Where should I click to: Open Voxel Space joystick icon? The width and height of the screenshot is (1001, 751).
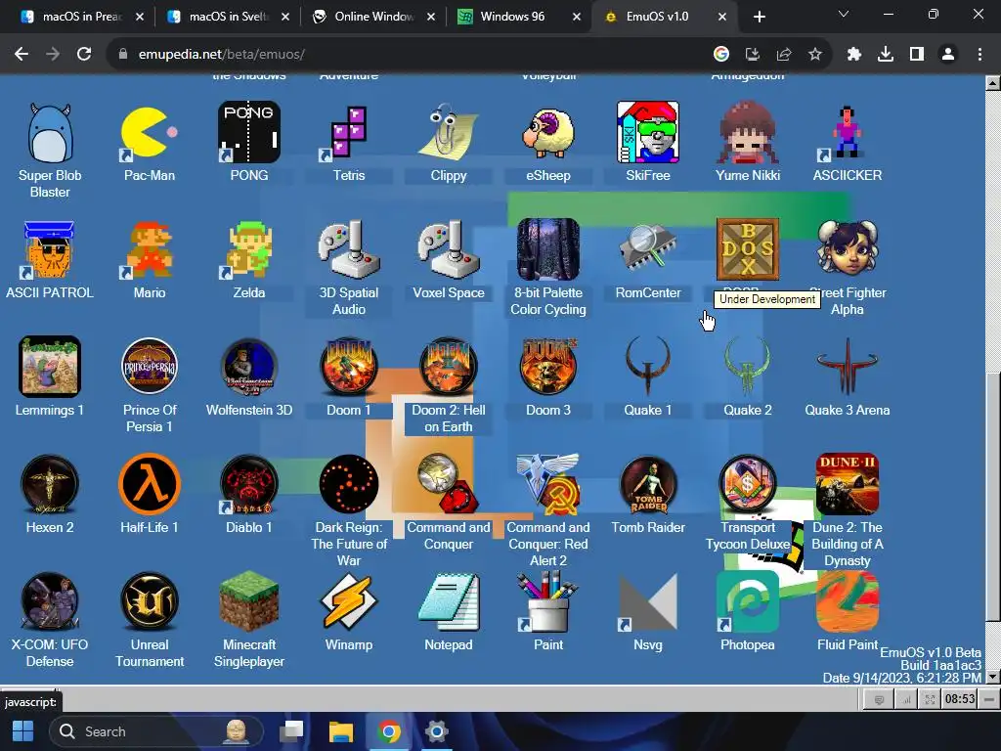[448, 249]
